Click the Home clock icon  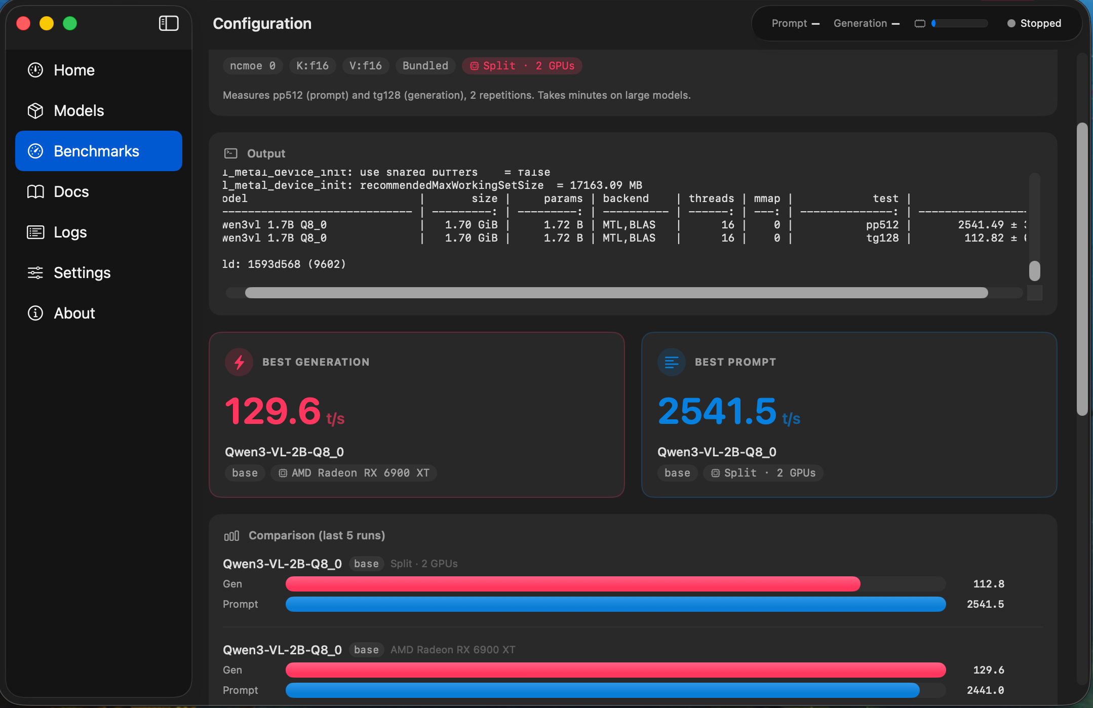35,70
